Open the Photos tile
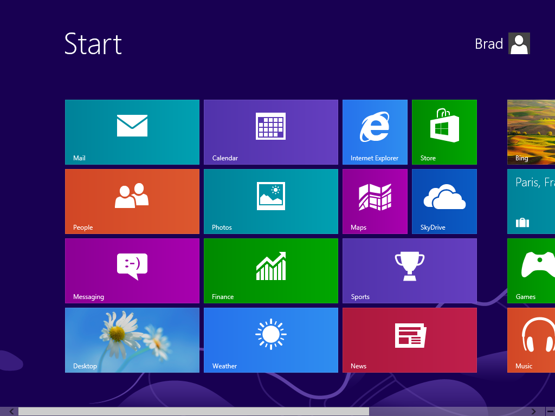The width and height of the screenshot is (555, 416). click(271, 201)
